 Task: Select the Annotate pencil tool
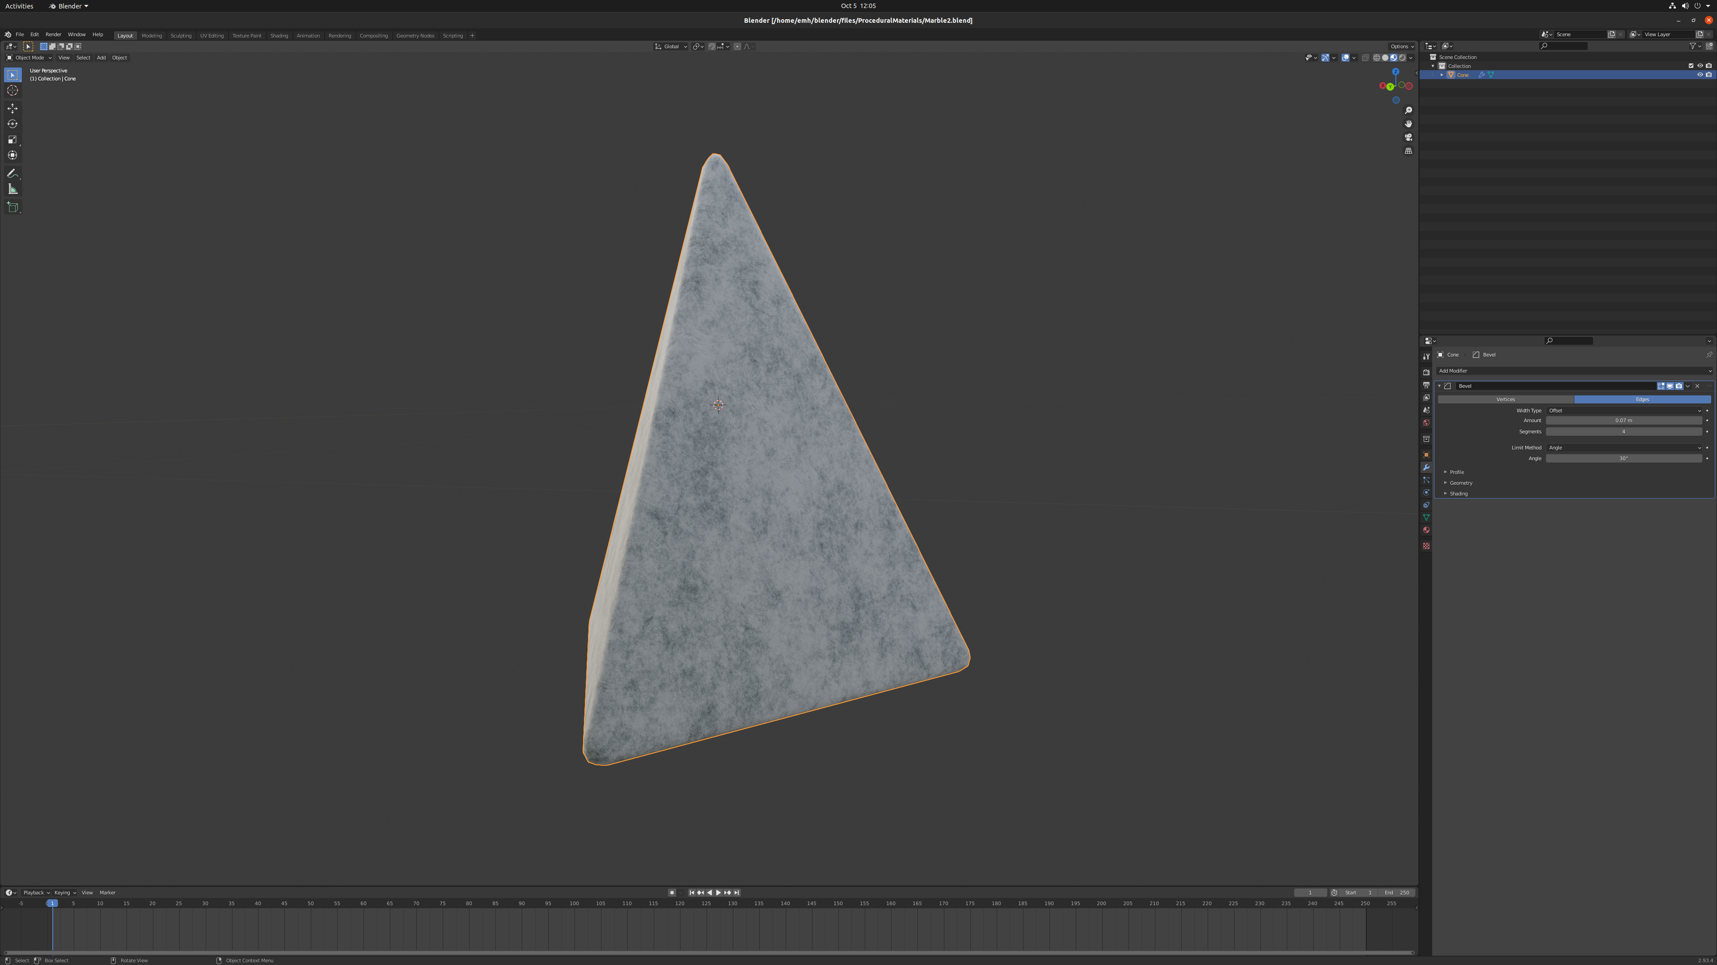[13, 174]
